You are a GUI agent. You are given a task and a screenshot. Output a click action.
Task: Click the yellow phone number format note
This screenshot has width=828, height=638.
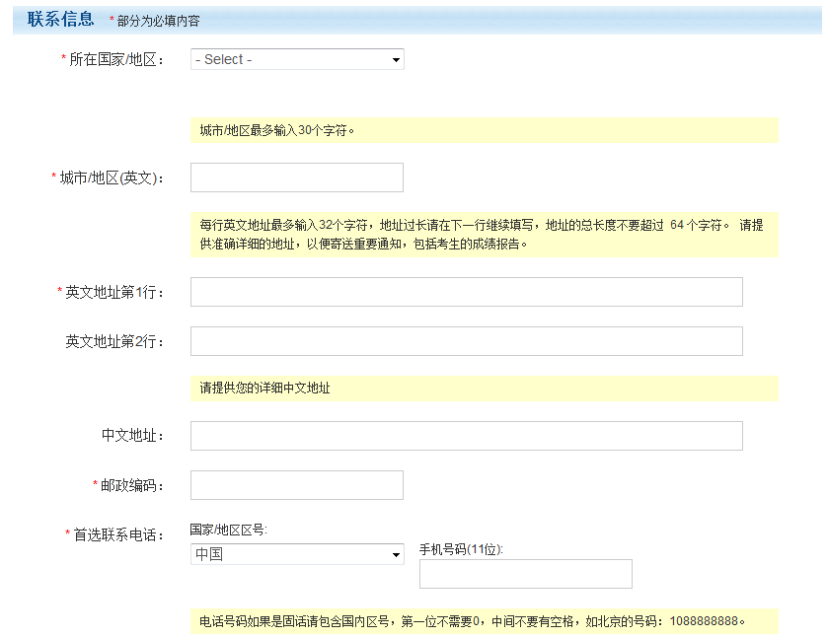coord(484,622)
